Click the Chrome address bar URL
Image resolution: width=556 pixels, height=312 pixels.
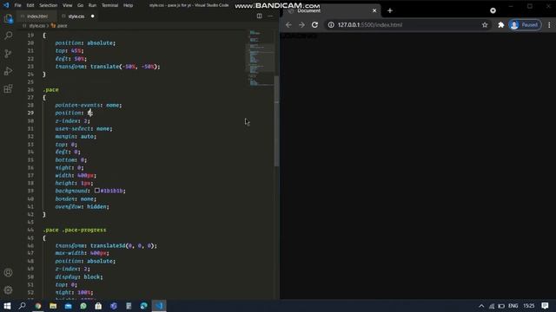coord(370,25)
